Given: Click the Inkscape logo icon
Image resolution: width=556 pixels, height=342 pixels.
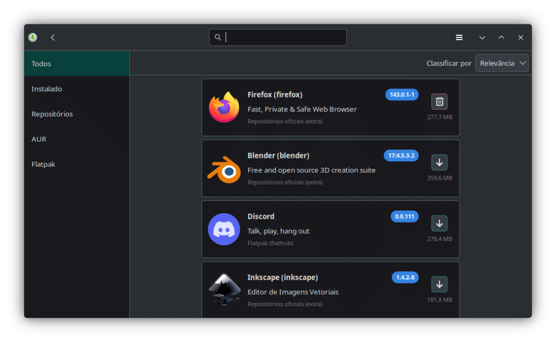Looking at the screenshot, I should [x=224, y=289].
